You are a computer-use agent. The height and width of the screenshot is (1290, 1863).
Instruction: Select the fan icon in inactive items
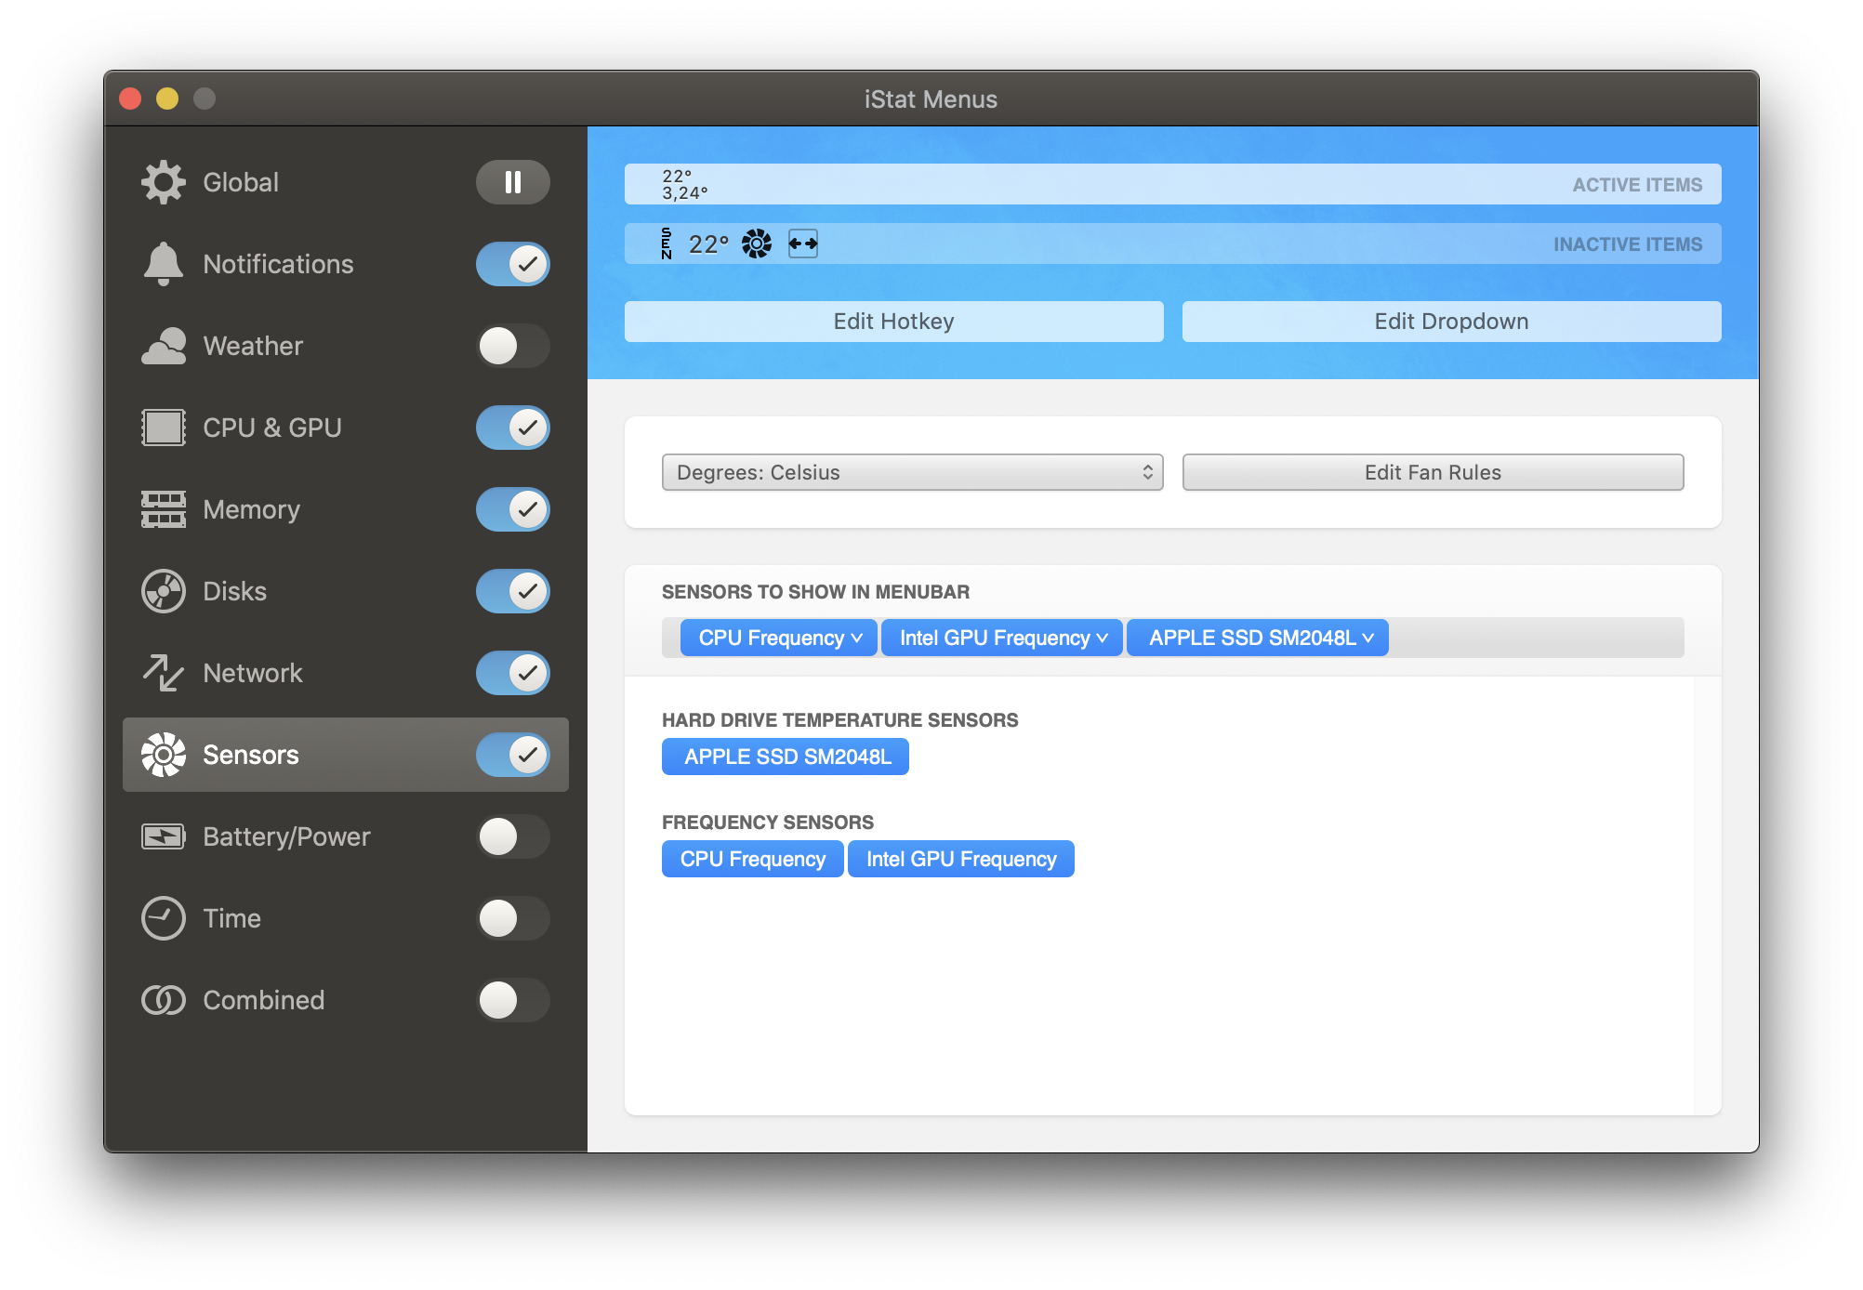click(x=757, y=244)
